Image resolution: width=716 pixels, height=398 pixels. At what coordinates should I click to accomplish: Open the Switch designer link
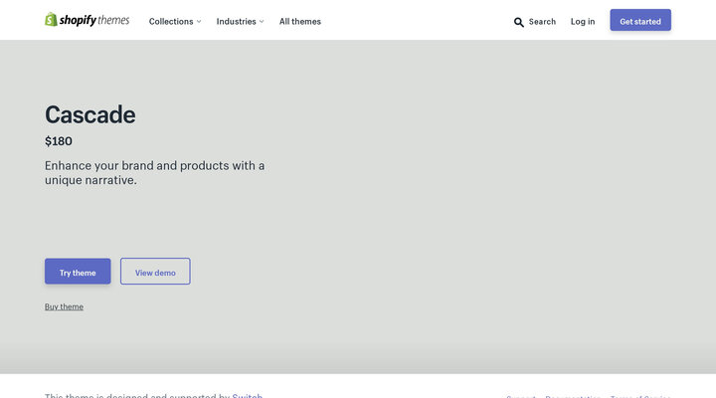pos(248,395)
